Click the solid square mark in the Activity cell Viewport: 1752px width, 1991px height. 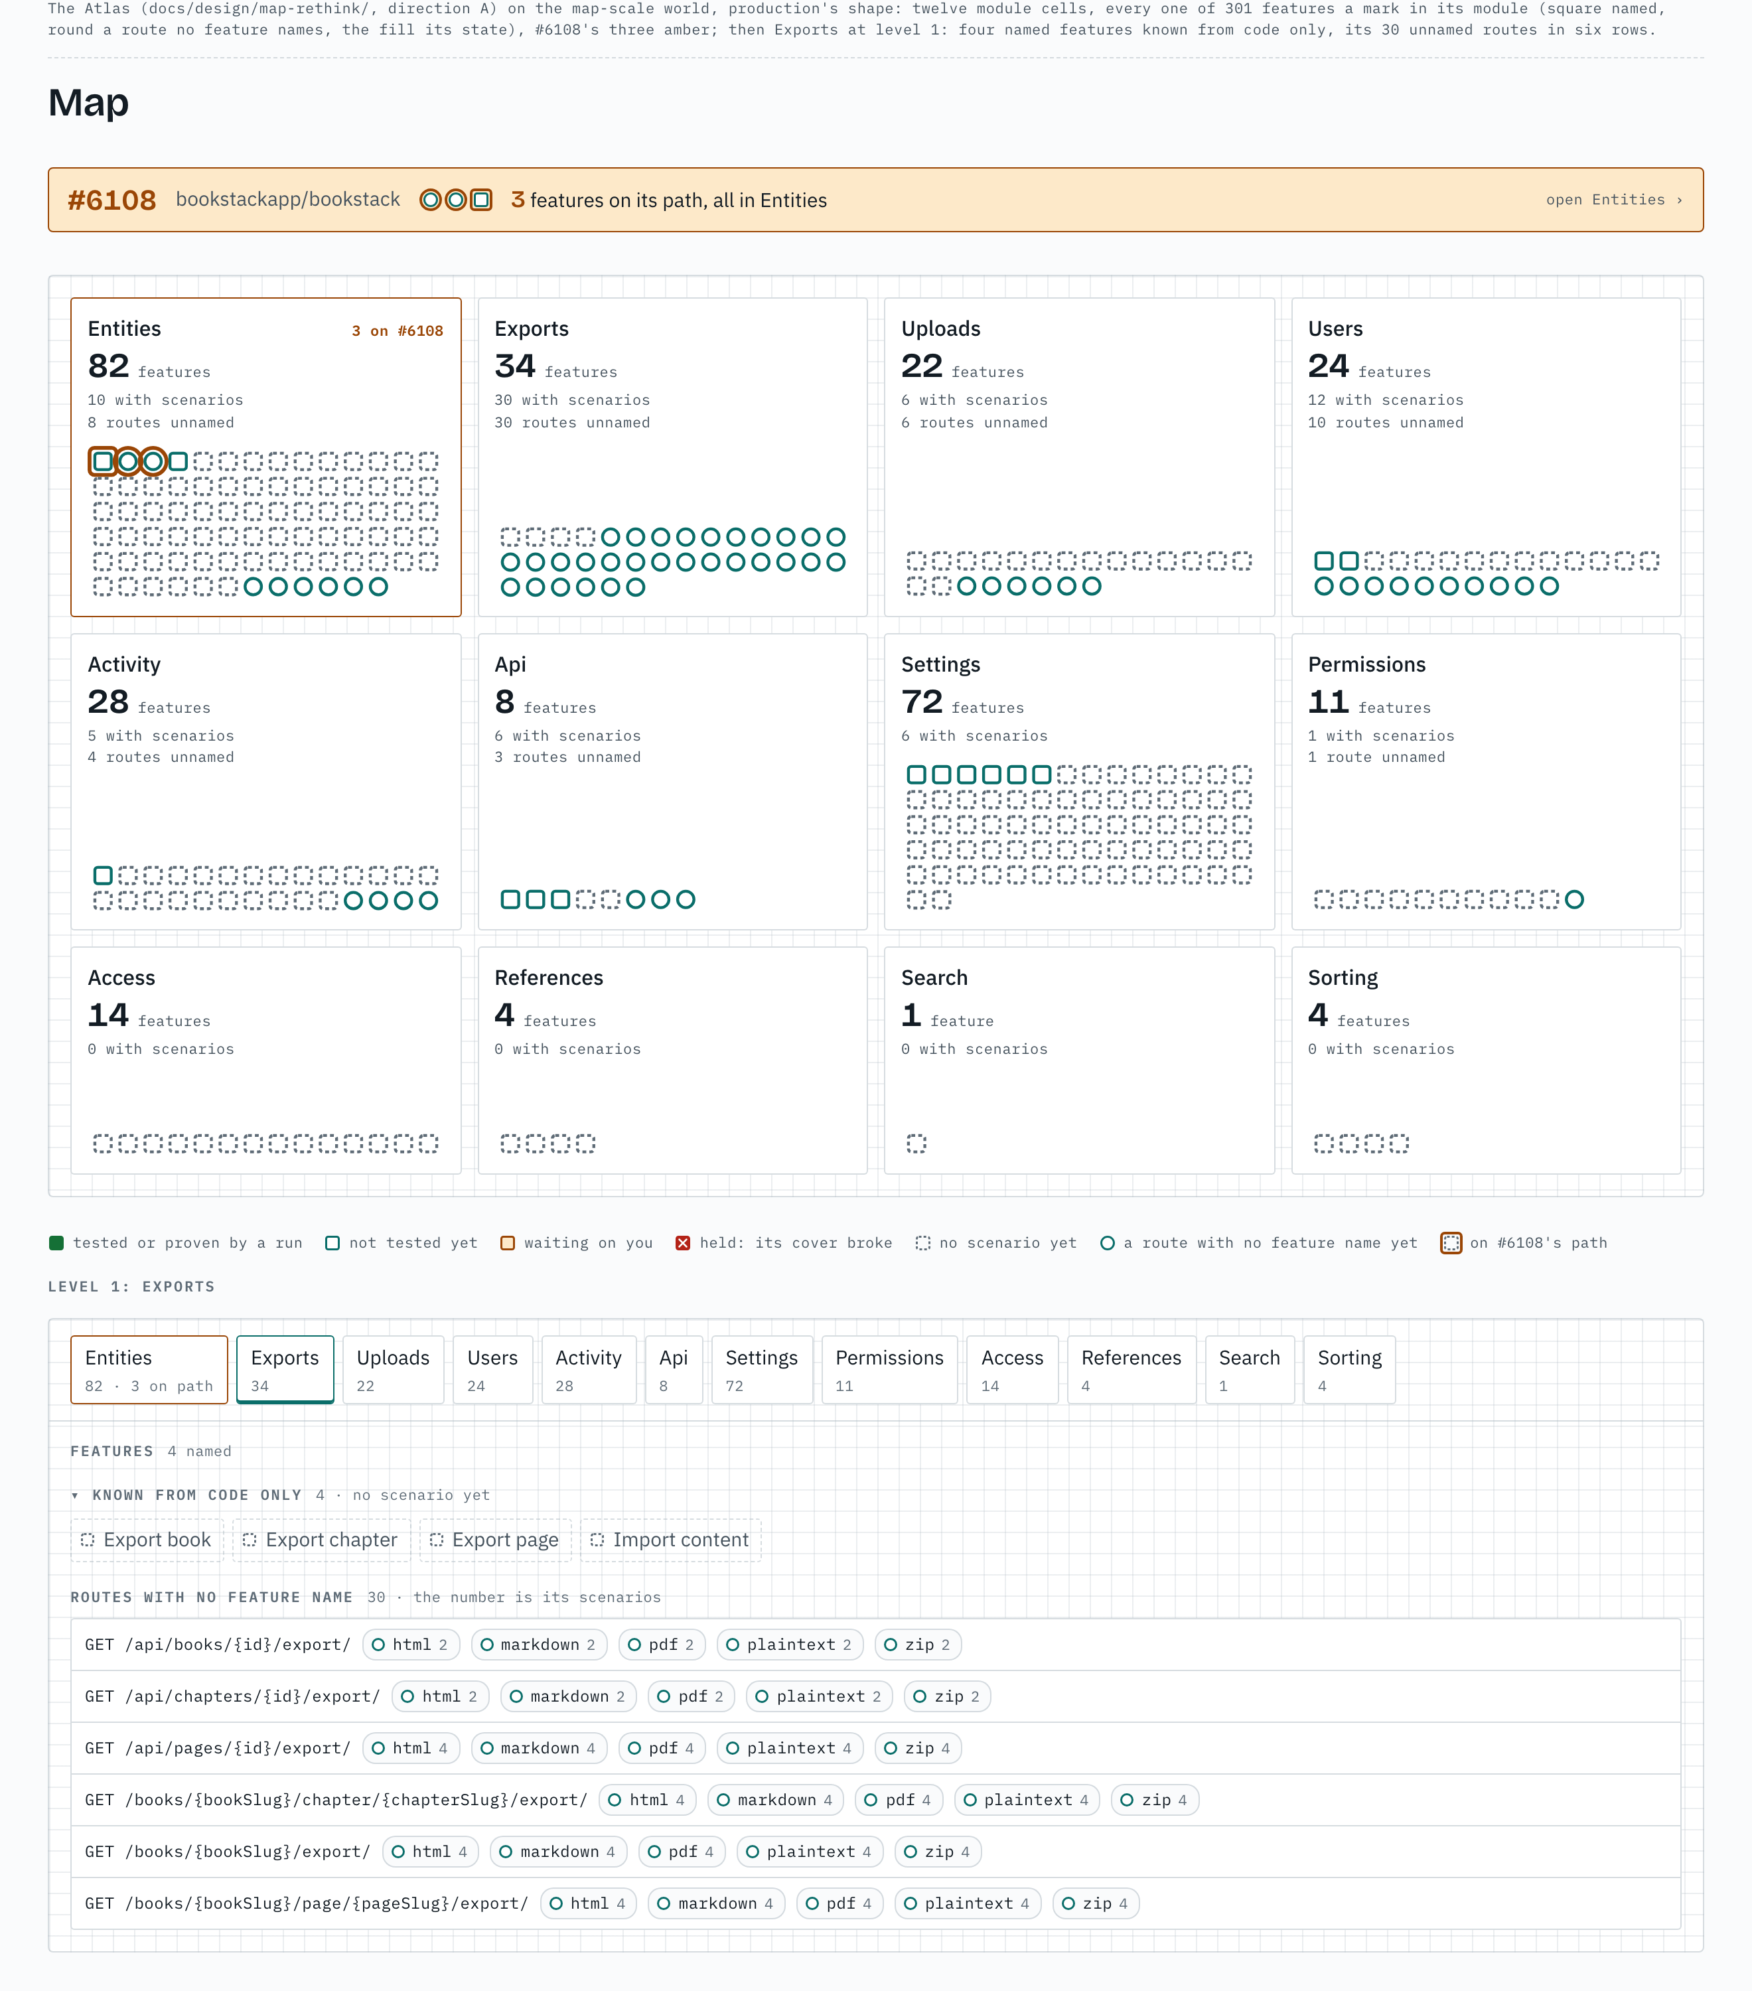102,875
